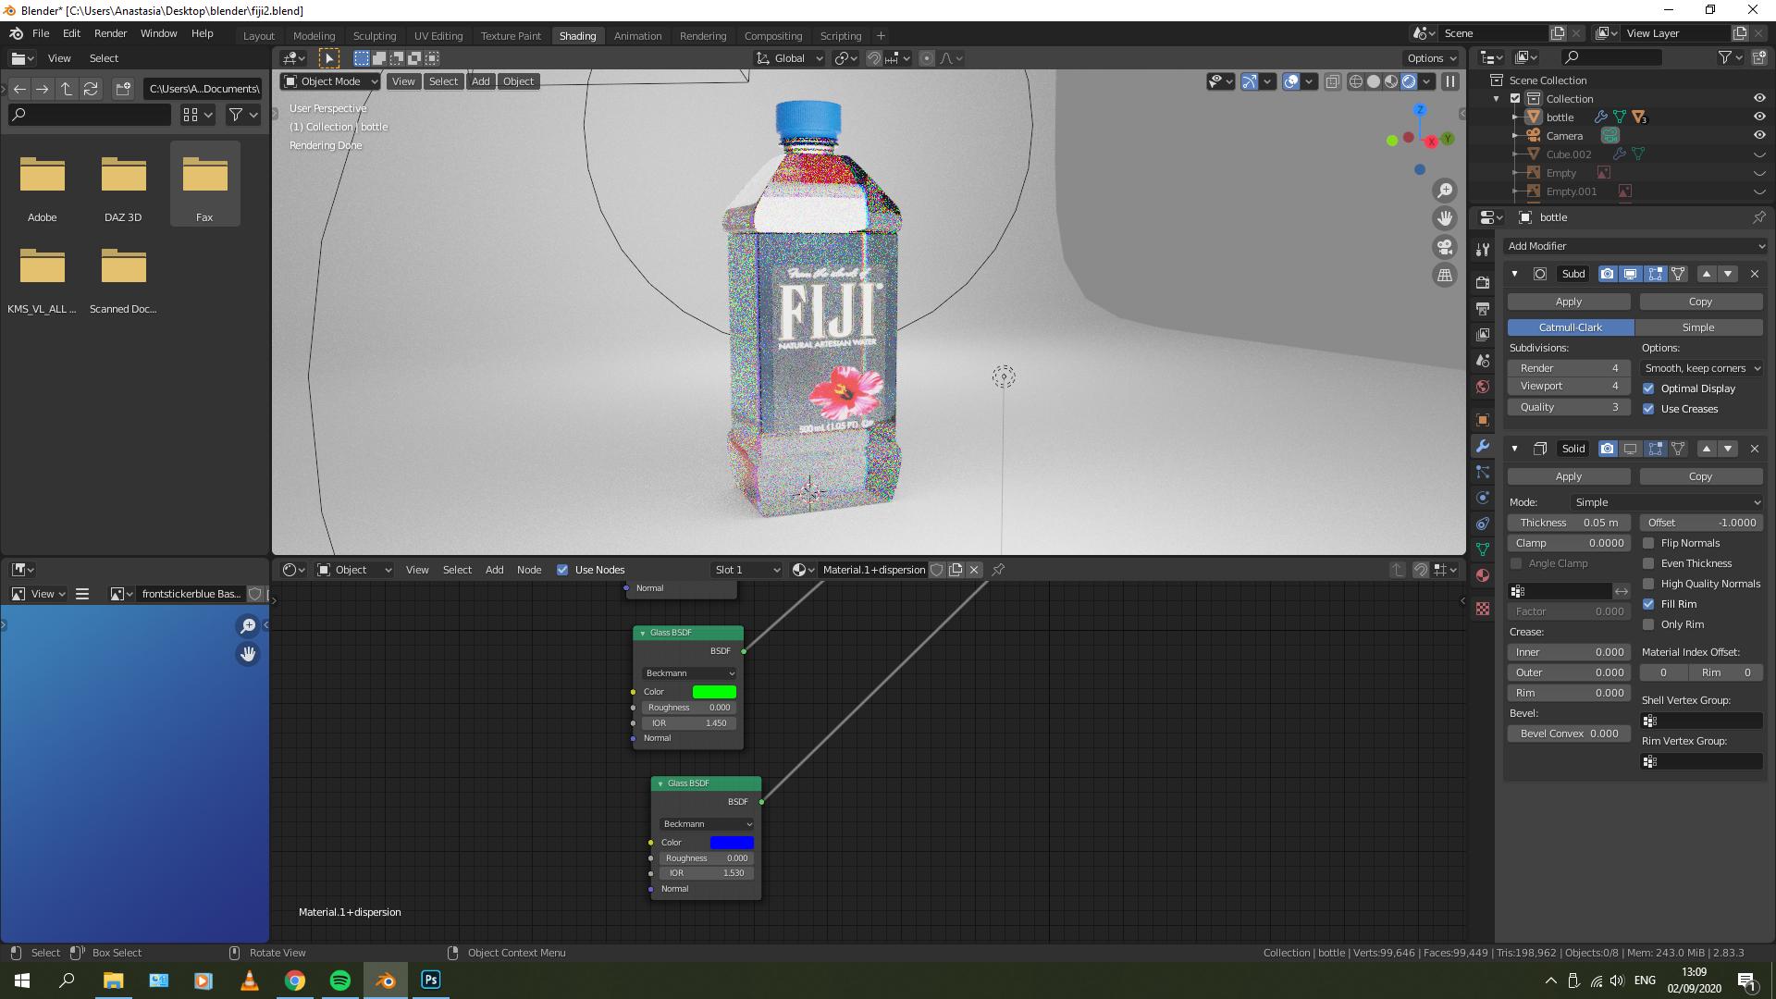The image size is (1776, 999).
Task: Switch to the Shading workspace tab
Action: click(x=577, y=35)
